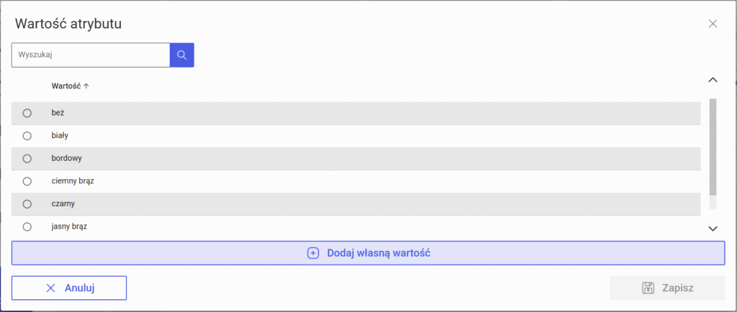
Task: Click the Zapisz save button
Action: (667, 288)
